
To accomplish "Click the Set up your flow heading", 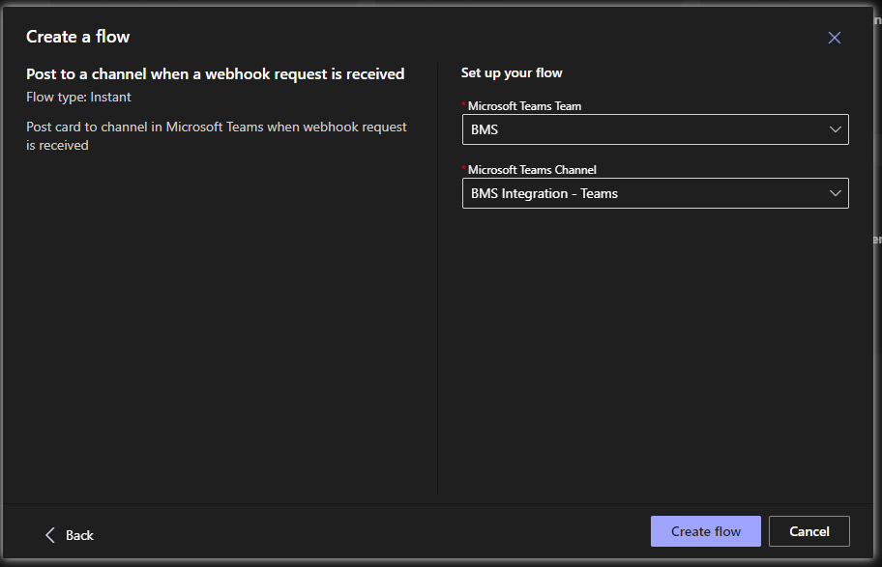I will pos(512,72).
